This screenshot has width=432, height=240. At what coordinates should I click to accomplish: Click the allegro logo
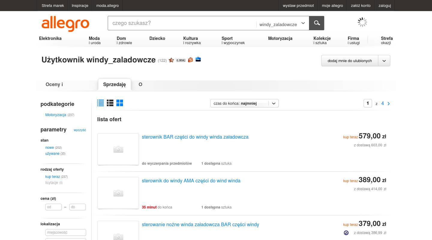tap(65, 24)
